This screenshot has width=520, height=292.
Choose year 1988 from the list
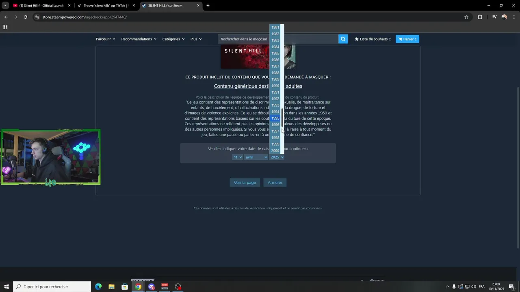tap(275, 73)
